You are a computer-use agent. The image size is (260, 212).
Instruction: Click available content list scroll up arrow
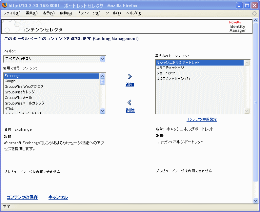(103, 76)
